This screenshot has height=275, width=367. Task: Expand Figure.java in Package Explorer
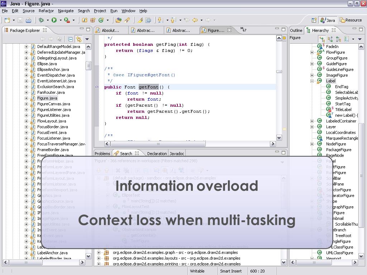click(26, 98)
